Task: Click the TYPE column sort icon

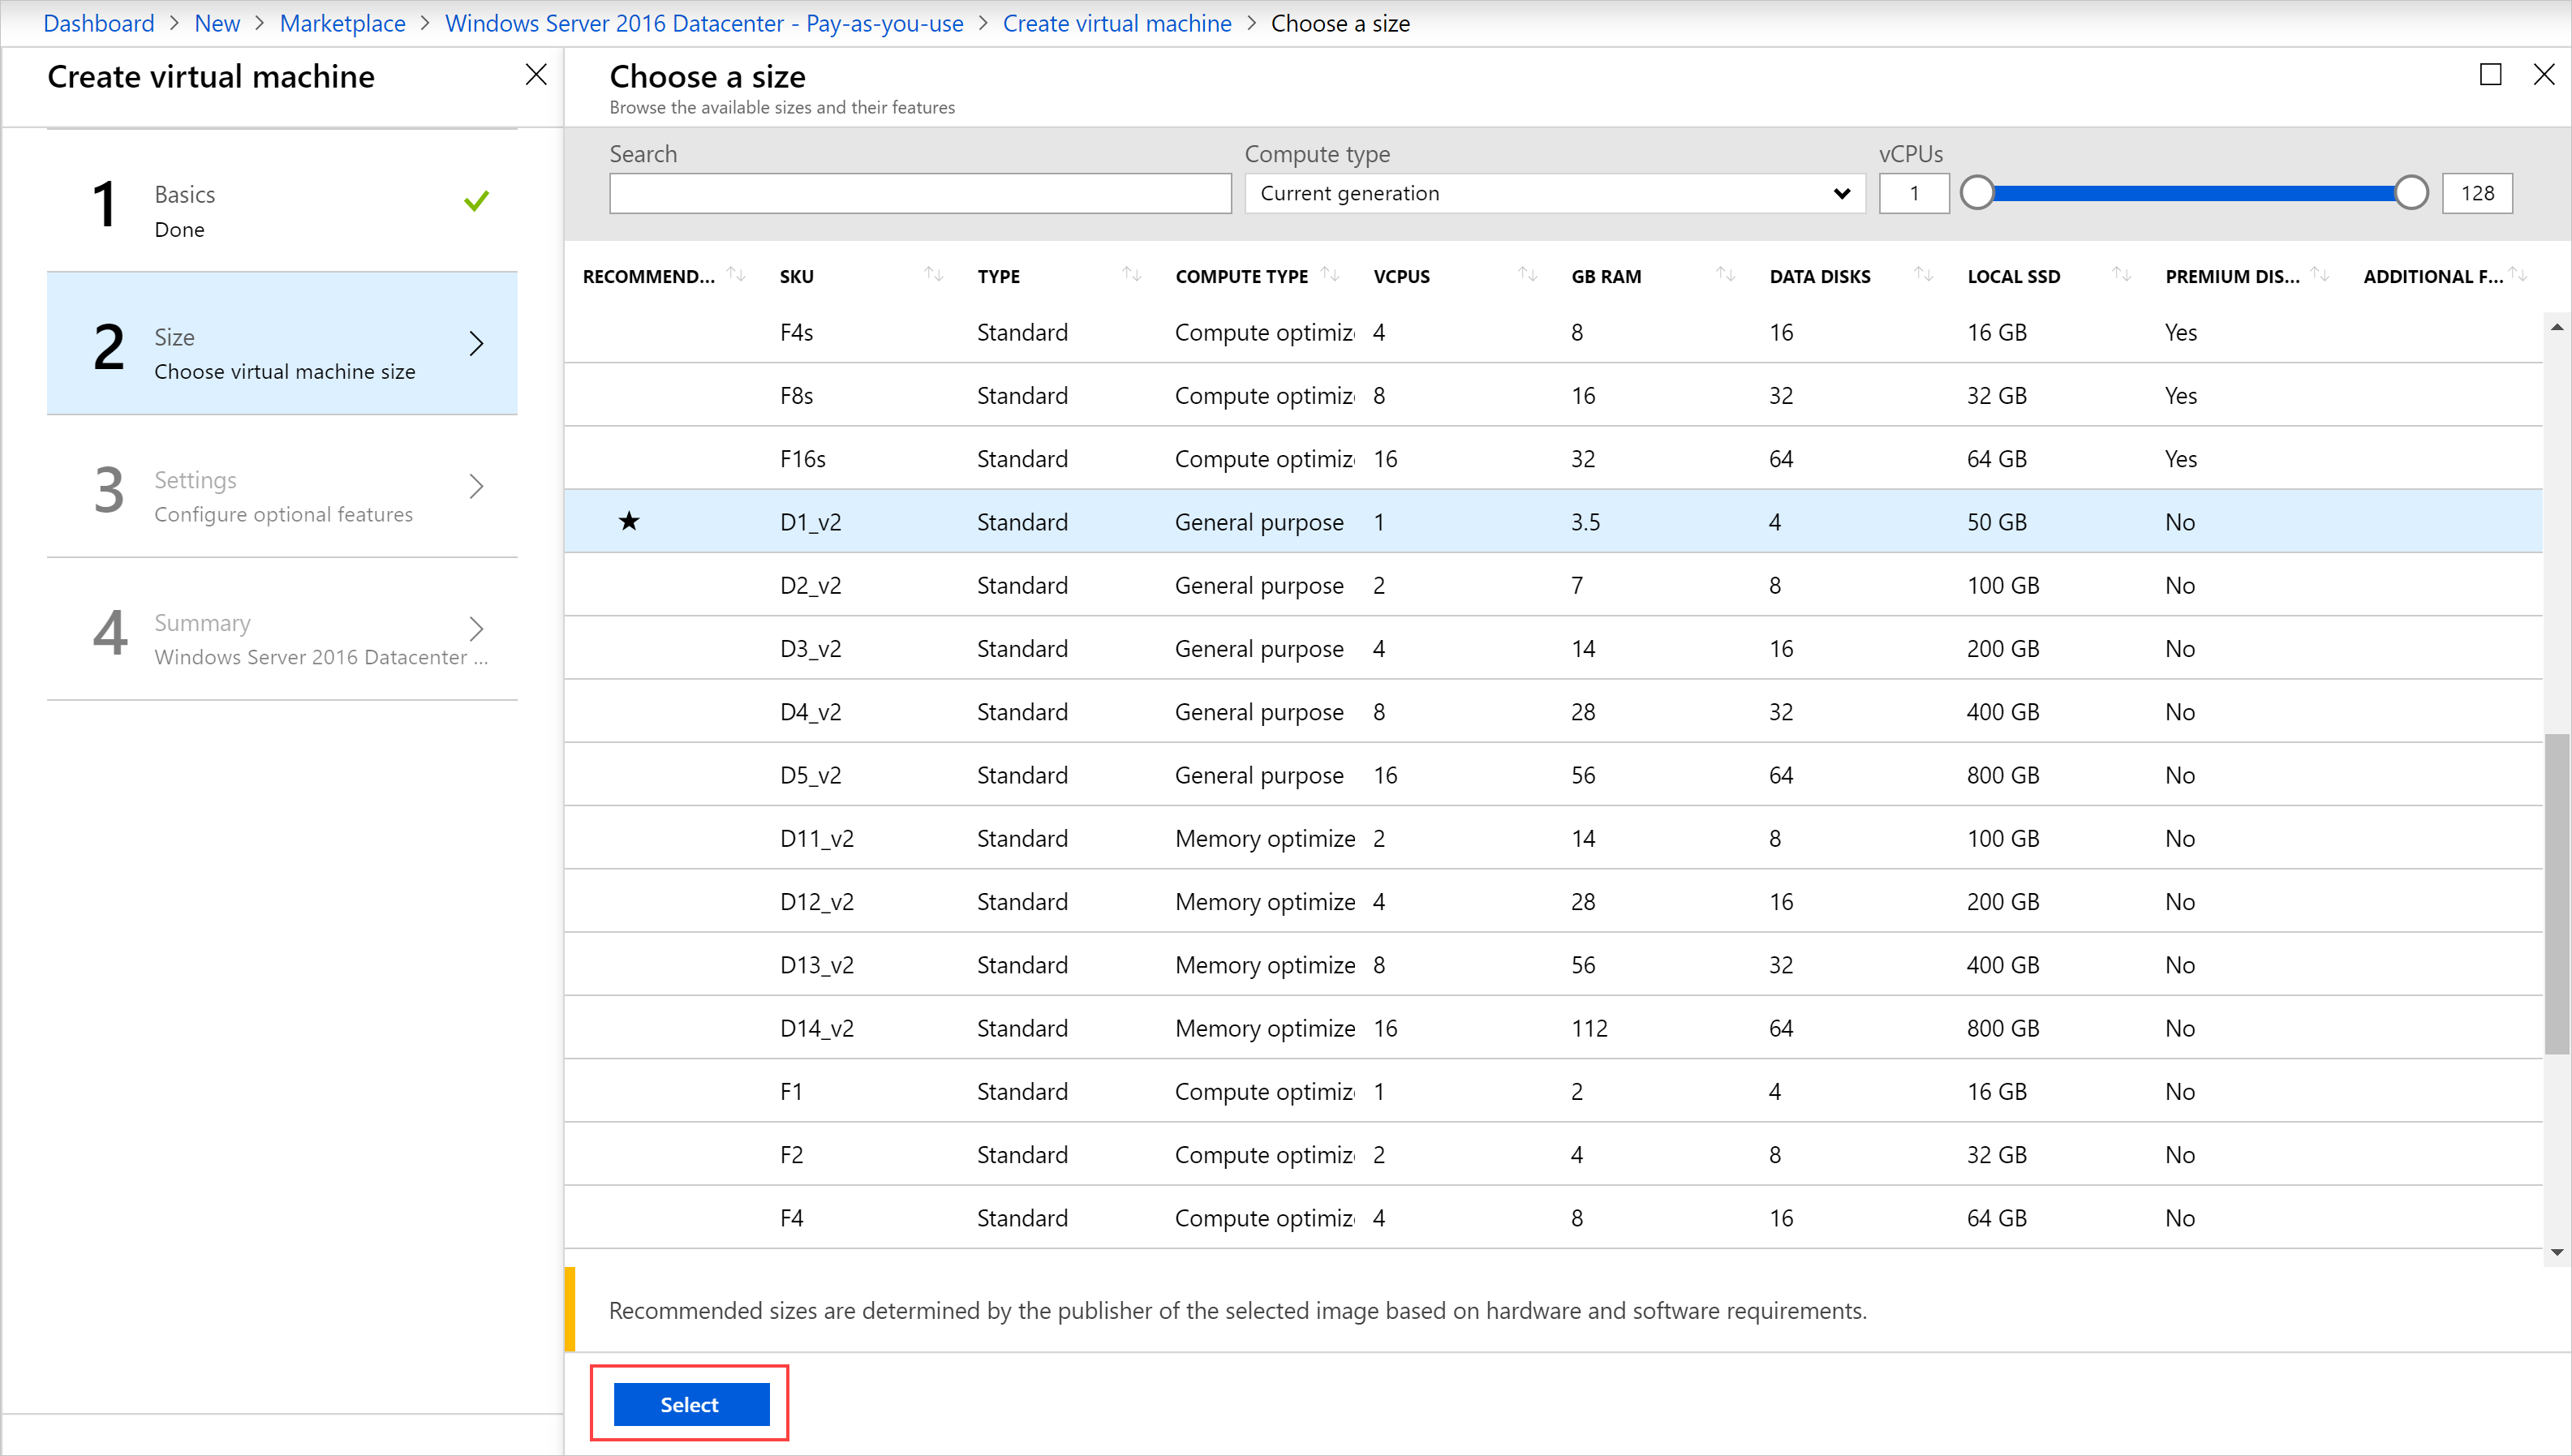Action: [1124, 276]
